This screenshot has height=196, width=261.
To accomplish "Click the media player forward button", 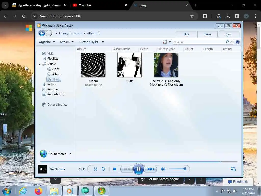I will point(49,33).
